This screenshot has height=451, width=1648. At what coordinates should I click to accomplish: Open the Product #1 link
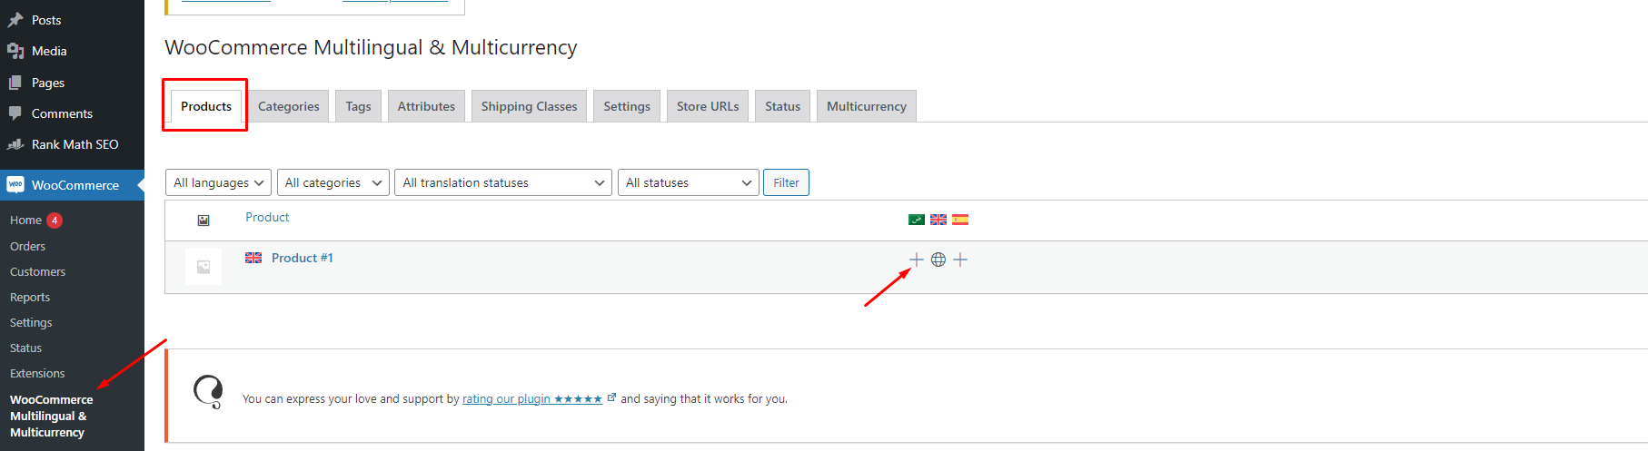[303, 258]
